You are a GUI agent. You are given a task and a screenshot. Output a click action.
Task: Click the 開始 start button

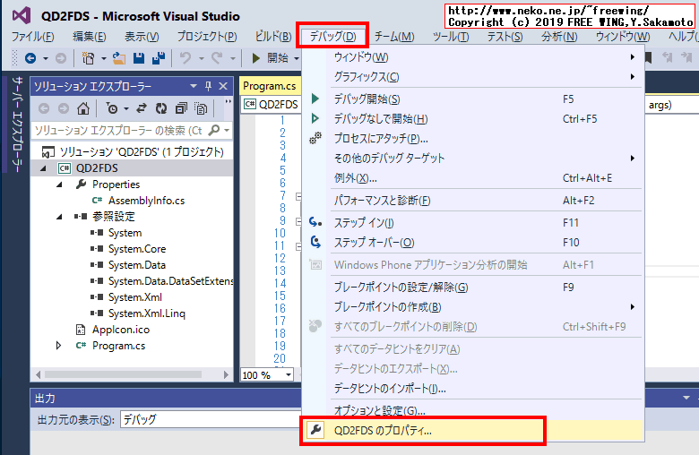(270, 58)
